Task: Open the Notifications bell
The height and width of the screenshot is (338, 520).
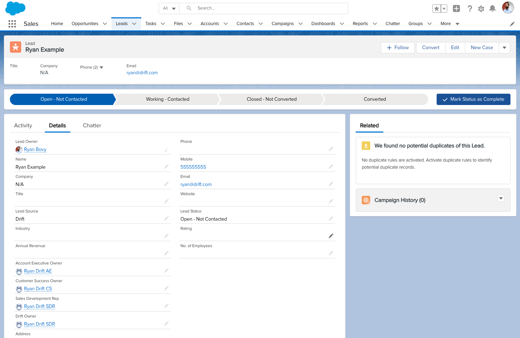Action: (492, 8)
